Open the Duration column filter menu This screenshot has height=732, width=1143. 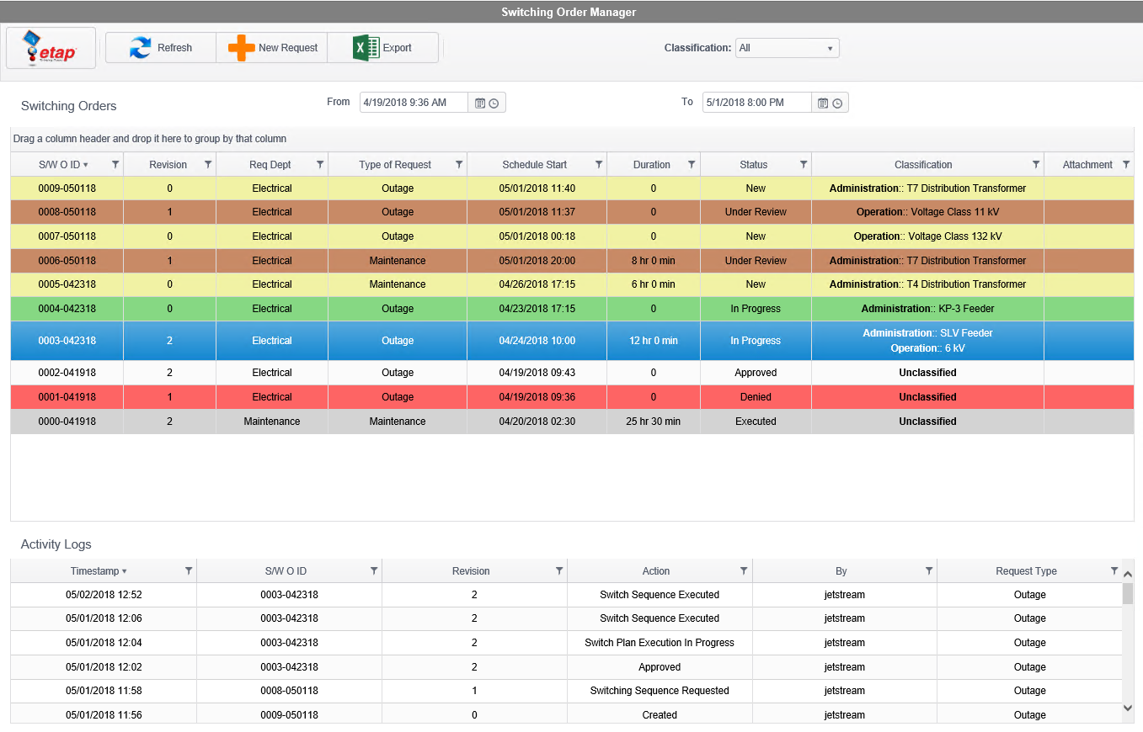(x=691, y=164)
